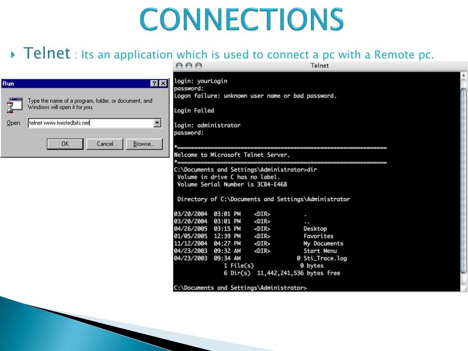Click the Telnet window resize grip
This screenshot has height=351, width=468.
coord(464,289)
